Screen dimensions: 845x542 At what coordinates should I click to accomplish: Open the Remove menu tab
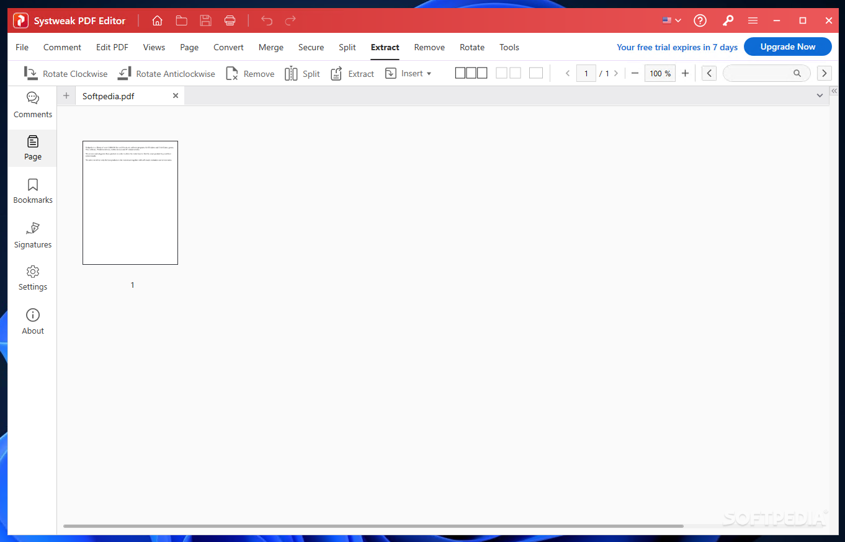click(x=429, y=47)
